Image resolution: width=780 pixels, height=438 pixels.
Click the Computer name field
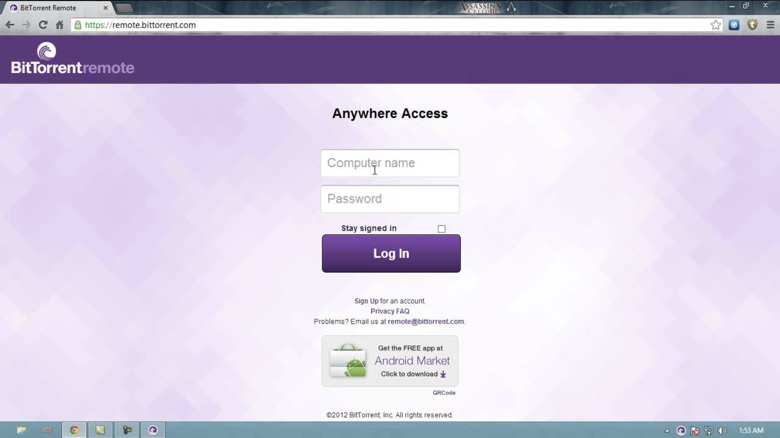(390, 163)
